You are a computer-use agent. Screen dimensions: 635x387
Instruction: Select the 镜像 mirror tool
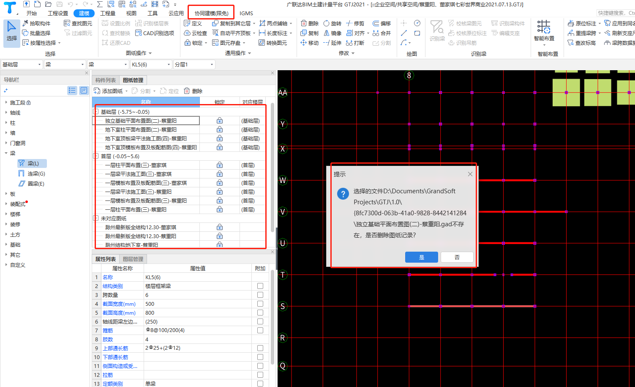click(332, 33)
